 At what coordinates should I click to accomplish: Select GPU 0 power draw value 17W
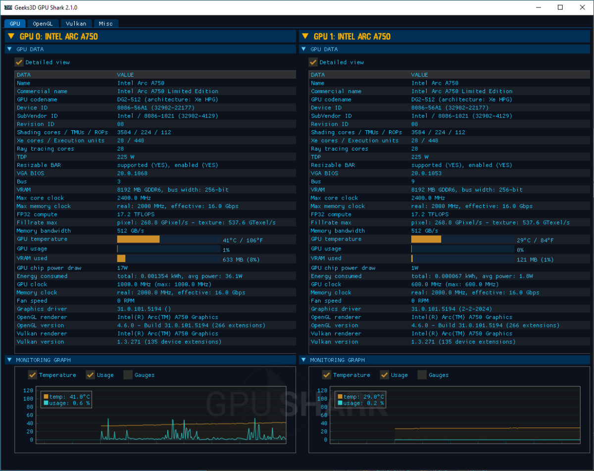[122, 268]
